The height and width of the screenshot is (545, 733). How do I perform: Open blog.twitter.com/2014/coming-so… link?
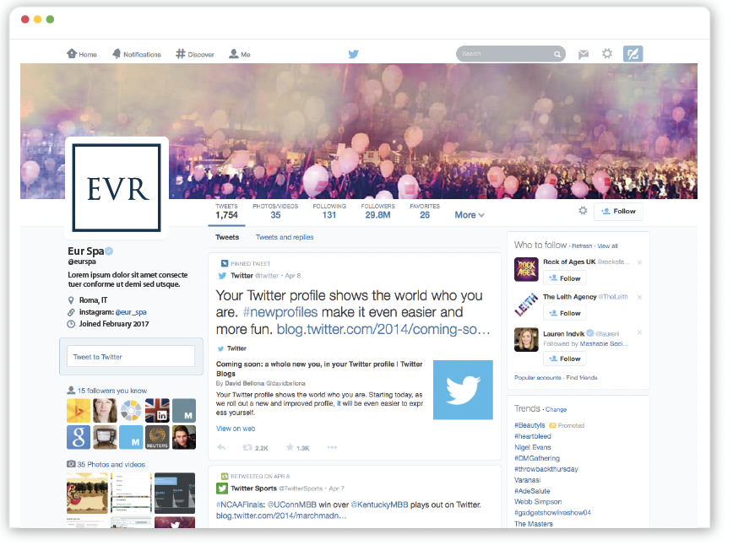383,329
